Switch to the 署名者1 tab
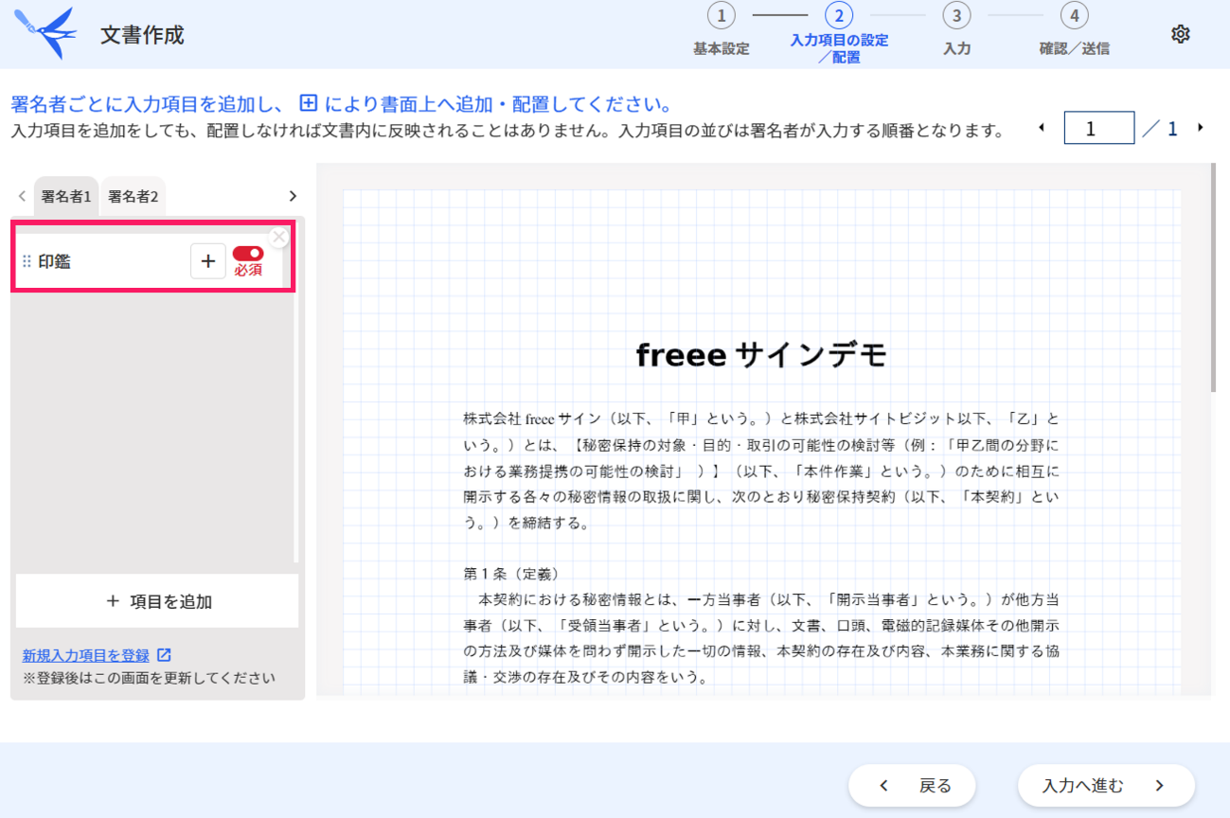This screenshot has width=1230, height=818. (x=66, y=197)
